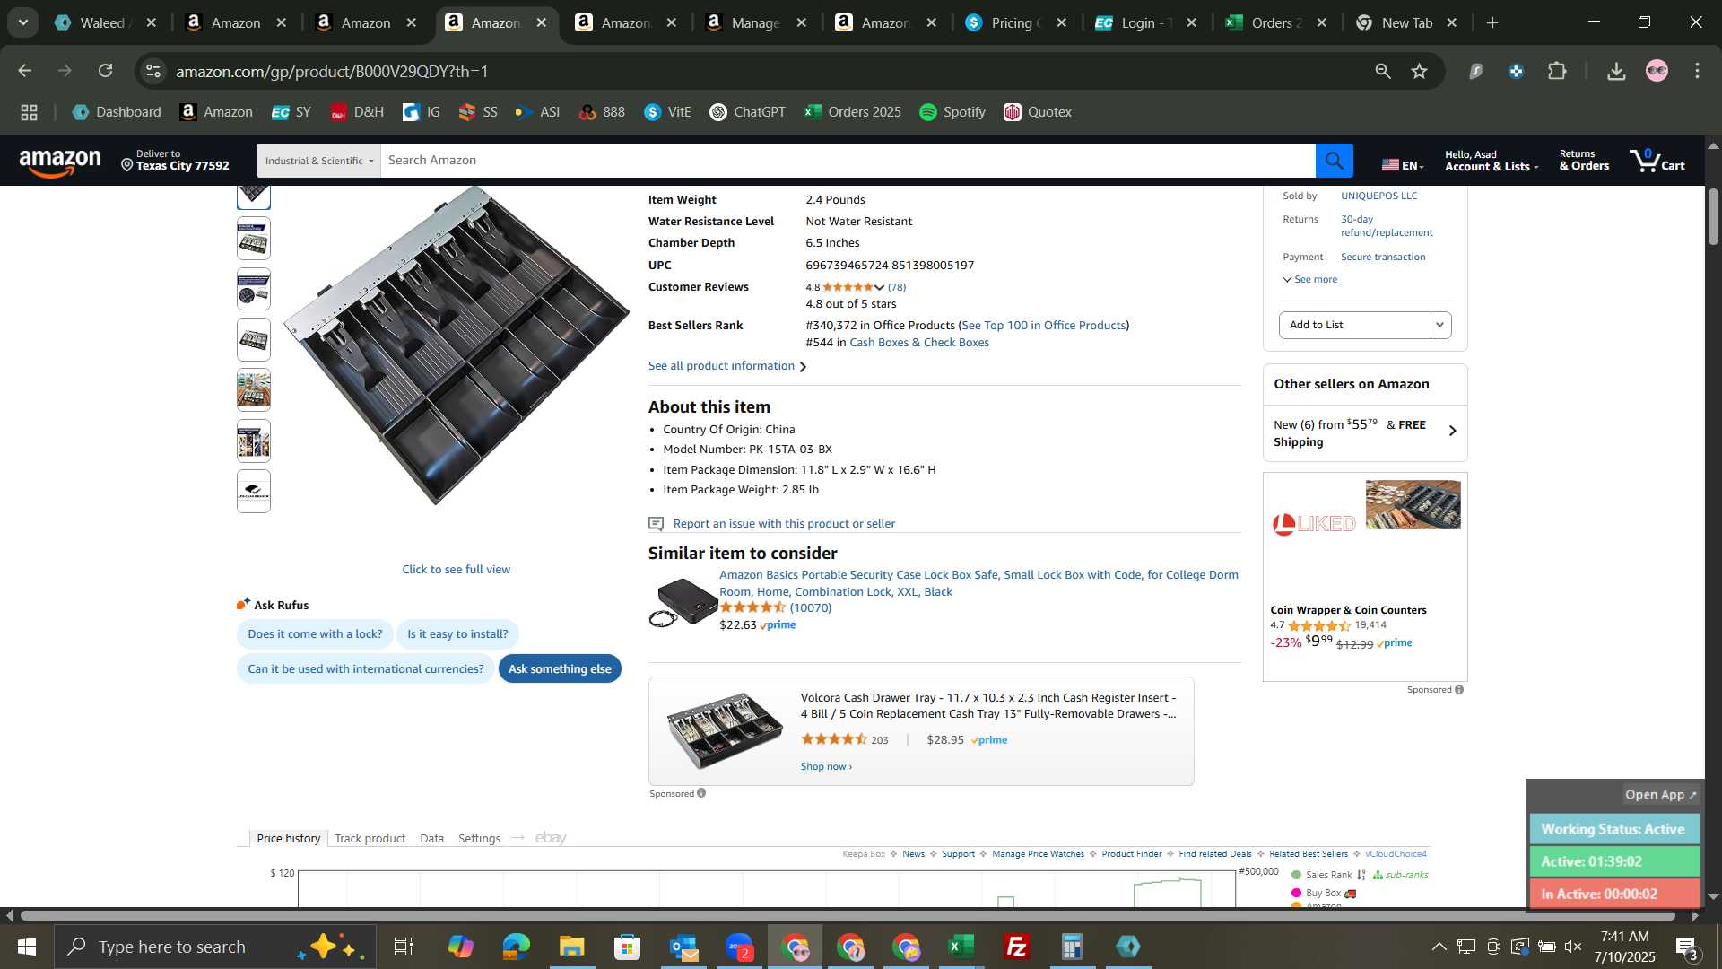Viewport: 1722px width, 969px height.
Task: Go back using the browser back arrow
Action: point(24,71)
